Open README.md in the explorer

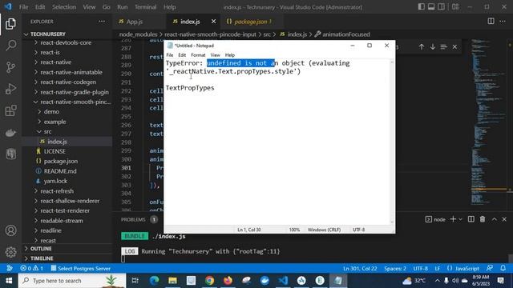click(60, 171)
